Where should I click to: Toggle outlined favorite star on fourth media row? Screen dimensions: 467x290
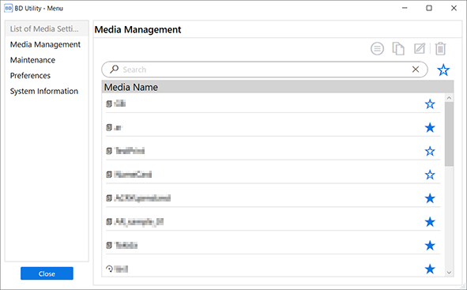click(x=430, y=175)
